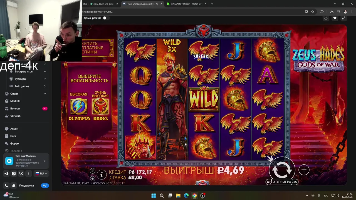Open the browser downloads icon

332,12
